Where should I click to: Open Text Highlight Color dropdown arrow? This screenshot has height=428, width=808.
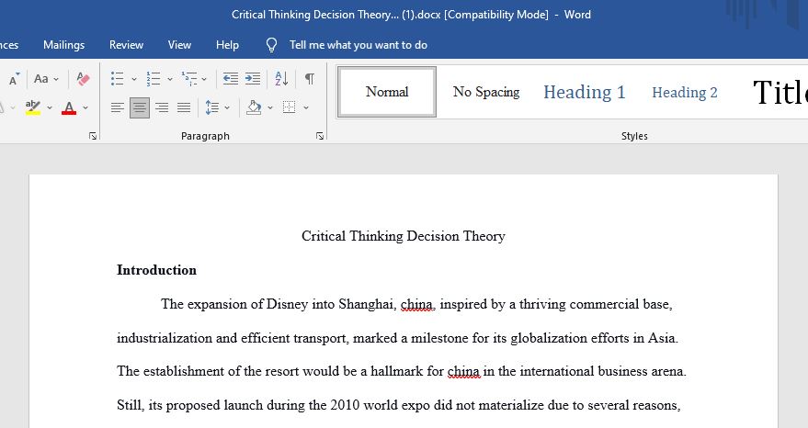tap(50, 108)
